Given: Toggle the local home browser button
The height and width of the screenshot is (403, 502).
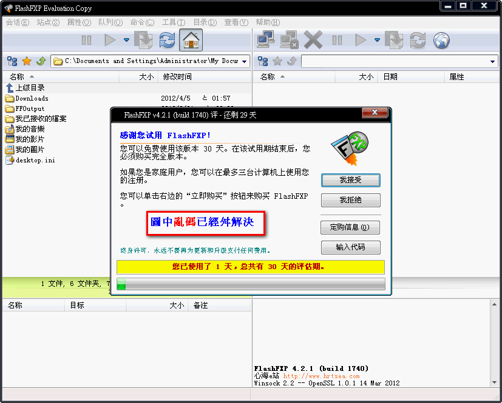Looking at the screenshot, I should [x=191, y=40].
